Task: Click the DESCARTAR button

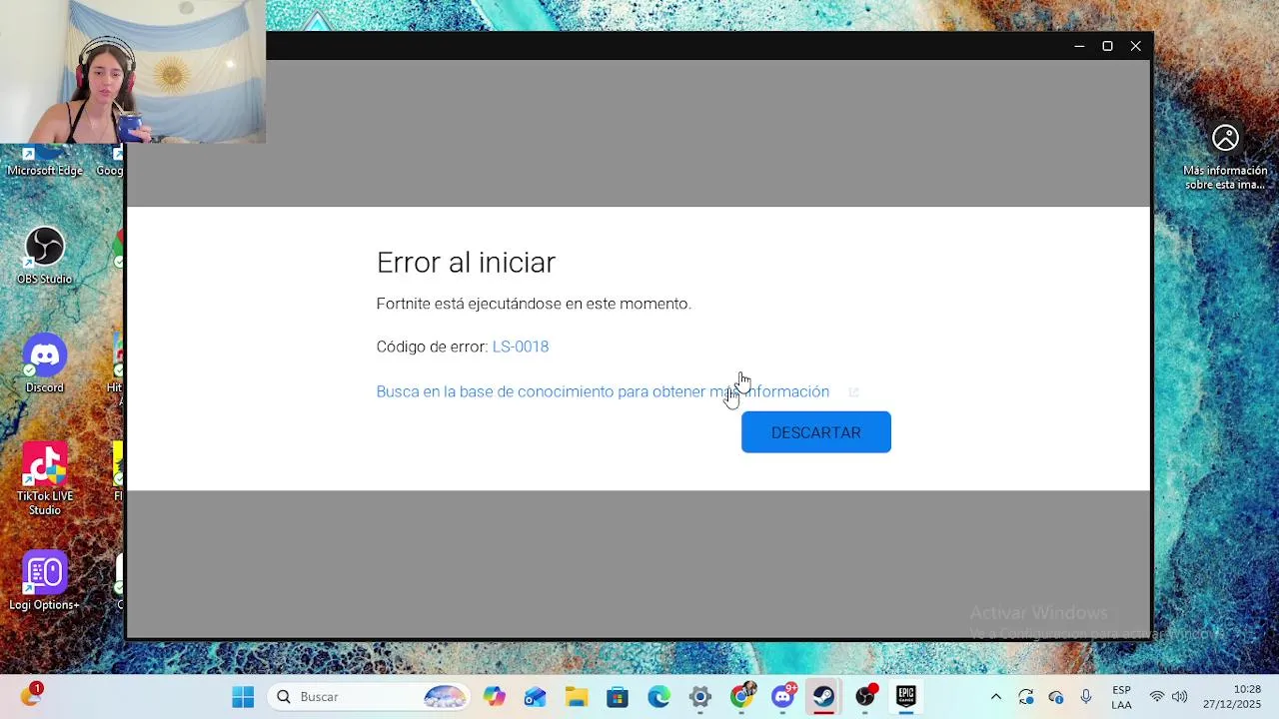Action: click(815, 432)
